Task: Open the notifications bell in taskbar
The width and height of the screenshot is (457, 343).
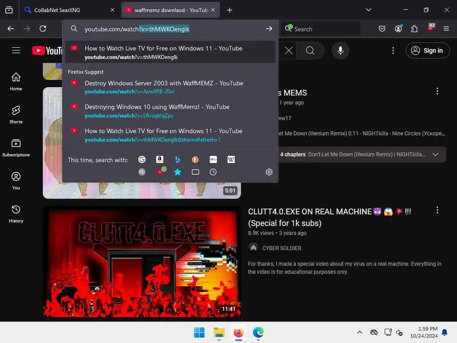Action: pos(445,332)
